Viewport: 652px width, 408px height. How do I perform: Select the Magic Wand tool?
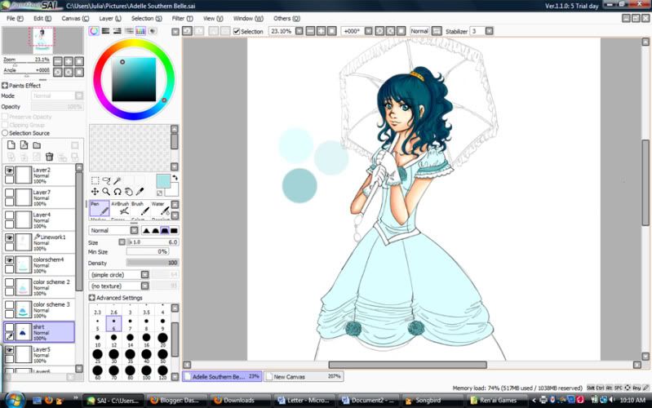coord(118,180)
